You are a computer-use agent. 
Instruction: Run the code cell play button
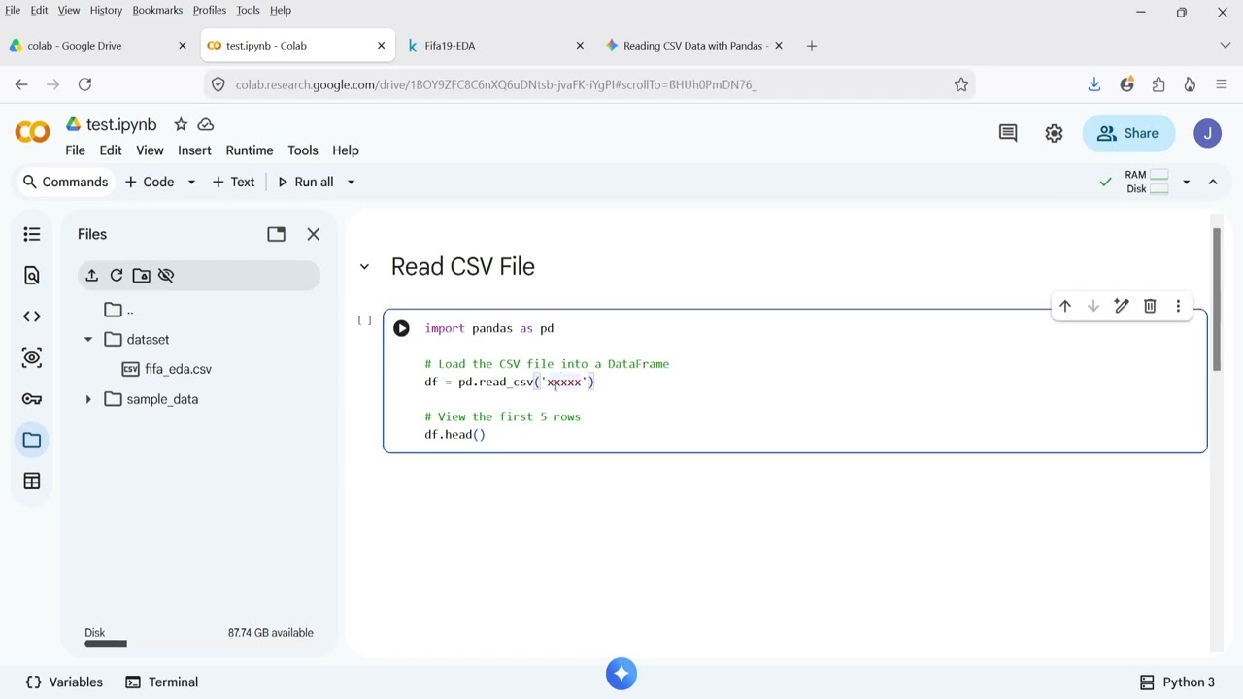coord(401,328)
